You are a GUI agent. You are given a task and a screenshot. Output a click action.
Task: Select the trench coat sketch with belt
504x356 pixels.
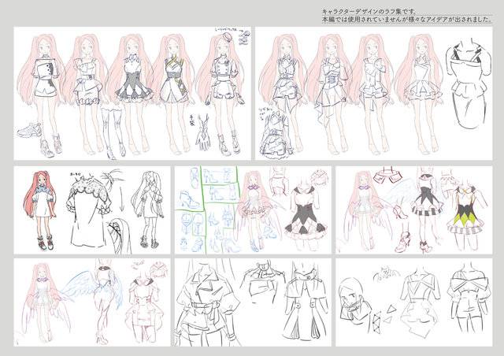[206, 302]
